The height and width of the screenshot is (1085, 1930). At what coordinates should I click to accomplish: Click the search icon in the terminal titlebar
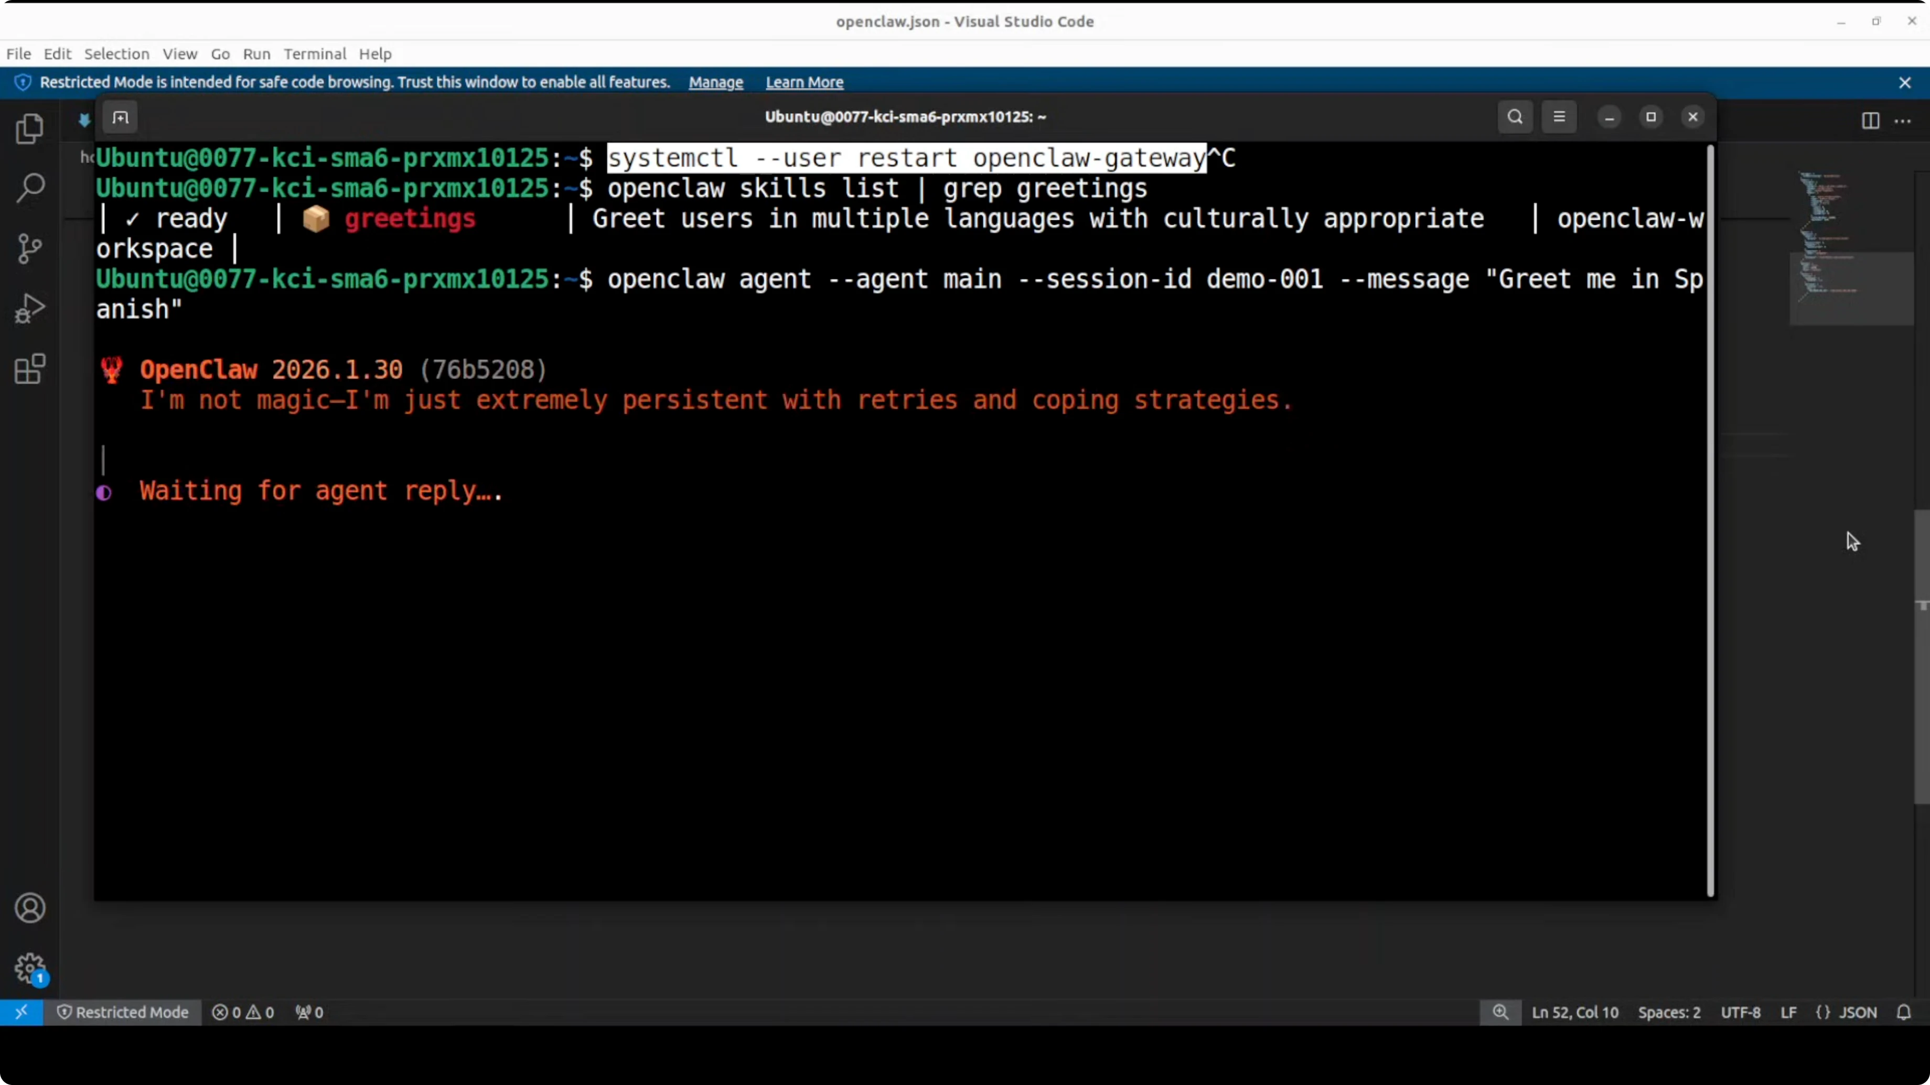(x=1514, y=117)
